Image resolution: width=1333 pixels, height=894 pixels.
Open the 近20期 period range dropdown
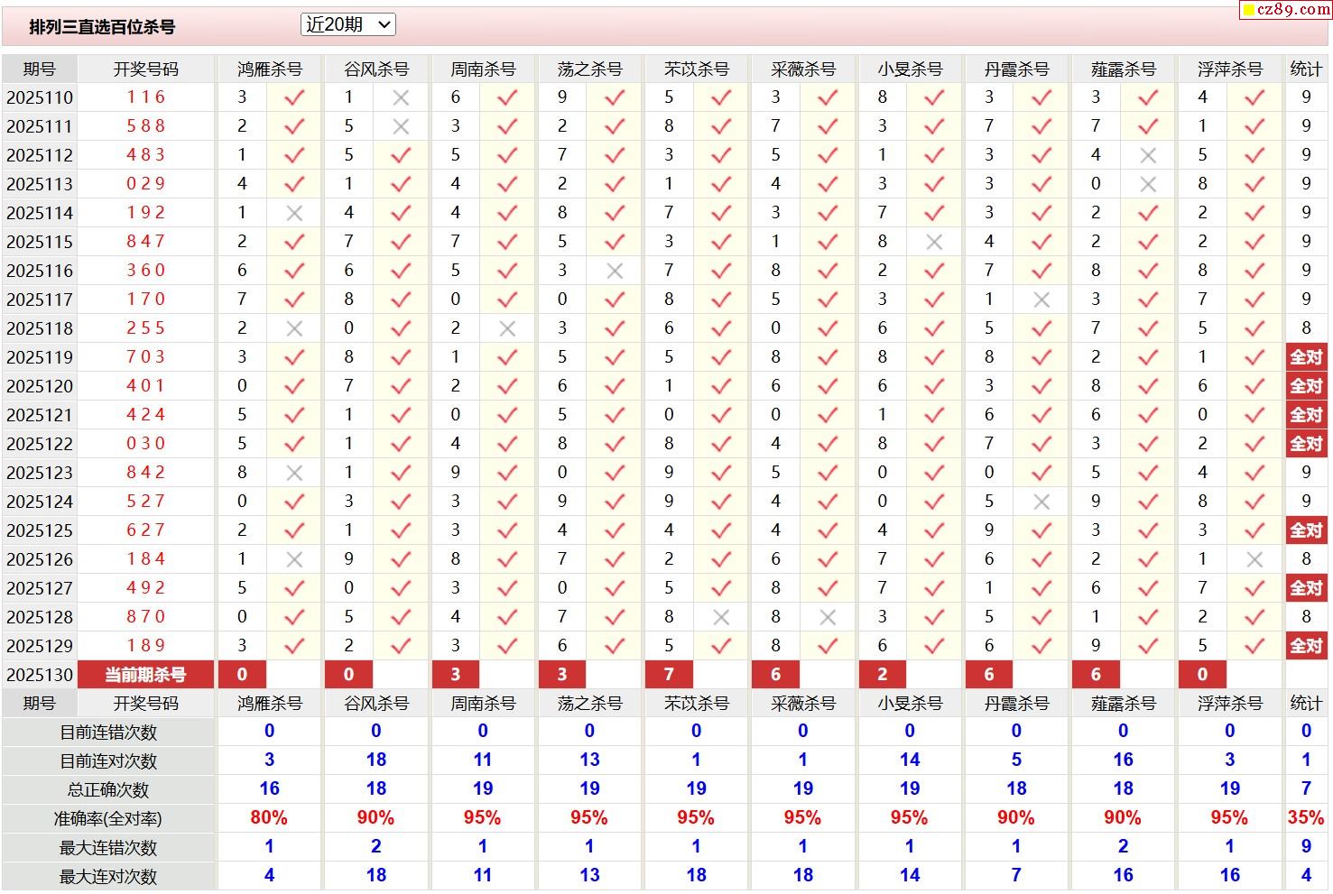pos(348,25)
